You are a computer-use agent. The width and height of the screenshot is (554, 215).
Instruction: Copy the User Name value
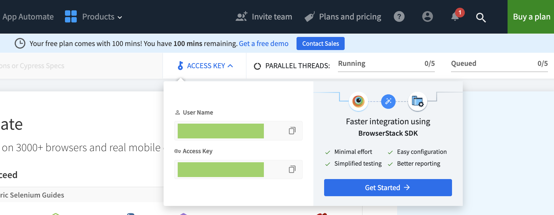292,131
